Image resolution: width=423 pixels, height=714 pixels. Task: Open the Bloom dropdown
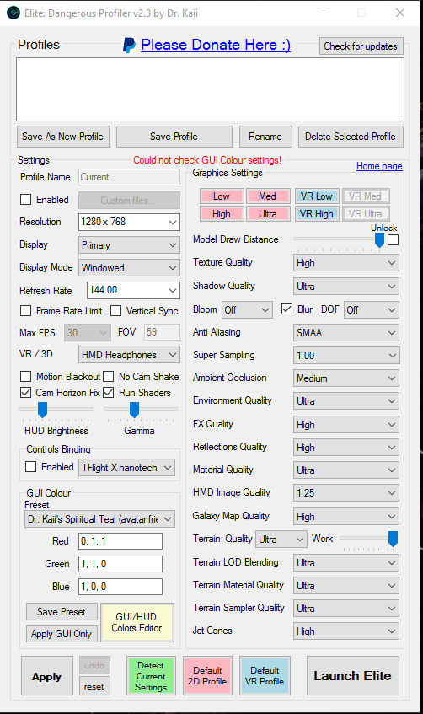point(247,310)
